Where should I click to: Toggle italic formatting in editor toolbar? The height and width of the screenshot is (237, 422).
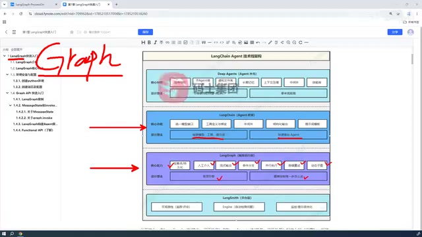(156, 42)
